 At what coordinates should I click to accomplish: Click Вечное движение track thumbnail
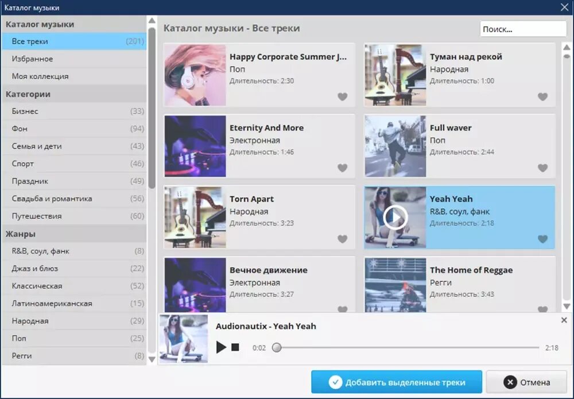tap(195, 285)
